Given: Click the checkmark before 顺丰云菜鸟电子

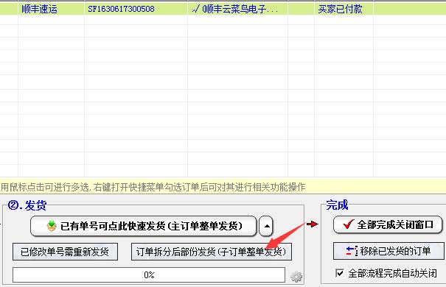Looking at the screenshot, I should click(x=195, y=10).
